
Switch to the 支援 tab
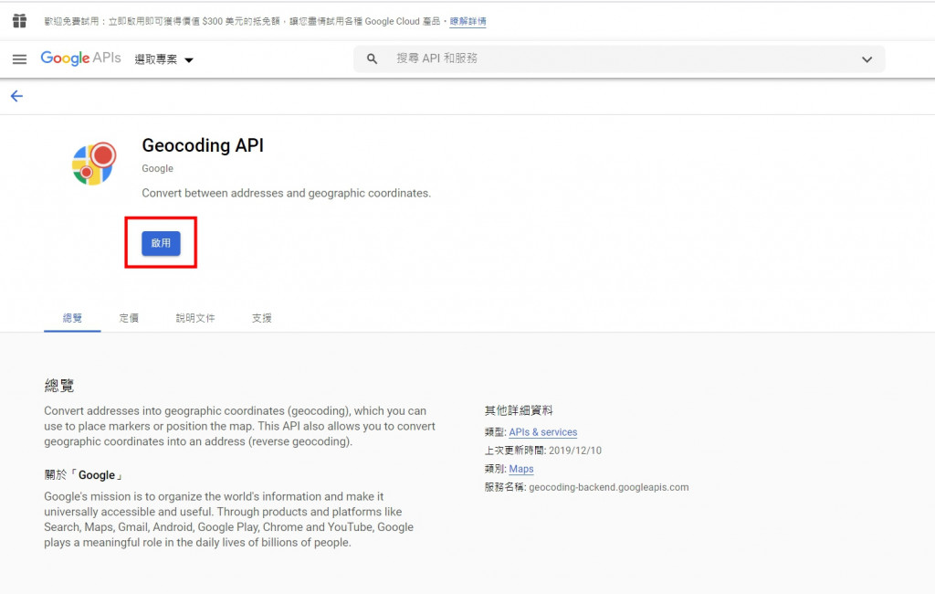tap(262, 318)
